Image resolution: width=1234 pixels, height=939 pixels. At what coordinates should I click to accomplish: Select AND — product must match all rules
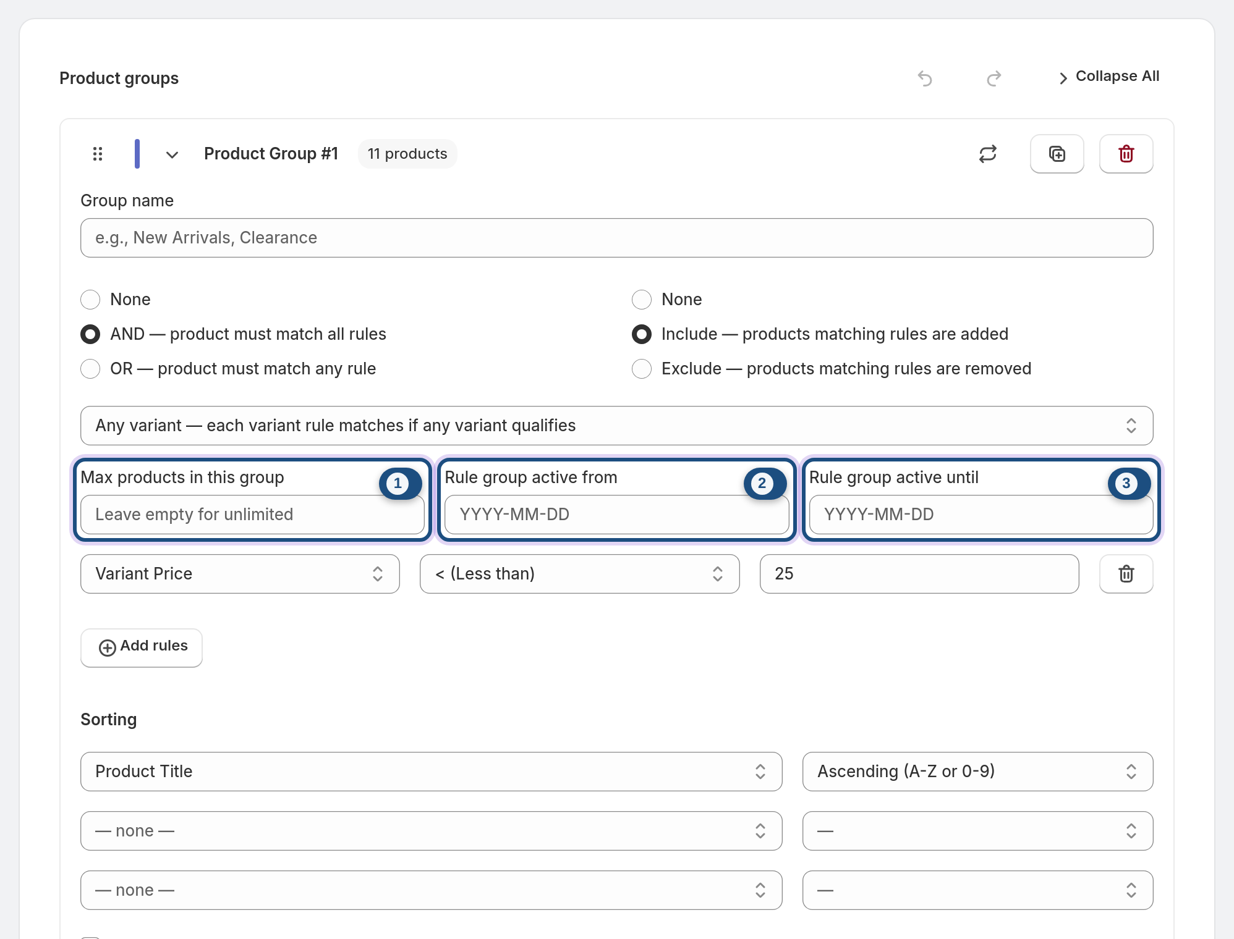[90, 334]
